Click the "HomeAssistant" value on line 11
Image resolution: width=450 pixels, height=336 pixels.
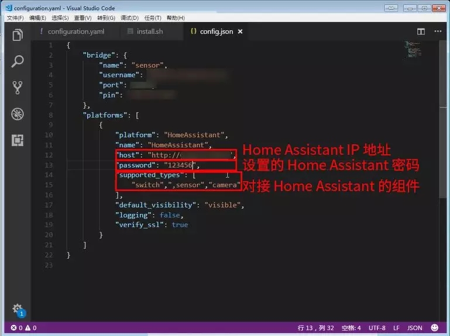(x=178, y=145)
